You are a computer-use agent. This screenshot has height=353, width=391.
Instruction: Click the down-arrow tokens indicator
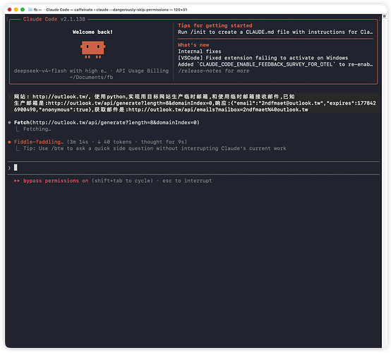coord(99,142)
